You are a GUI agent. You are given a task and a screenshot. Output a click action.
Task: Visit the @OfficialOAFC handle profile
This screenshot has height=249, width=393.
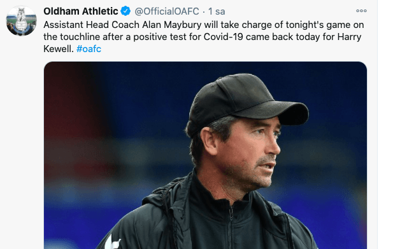pos(167,11)
